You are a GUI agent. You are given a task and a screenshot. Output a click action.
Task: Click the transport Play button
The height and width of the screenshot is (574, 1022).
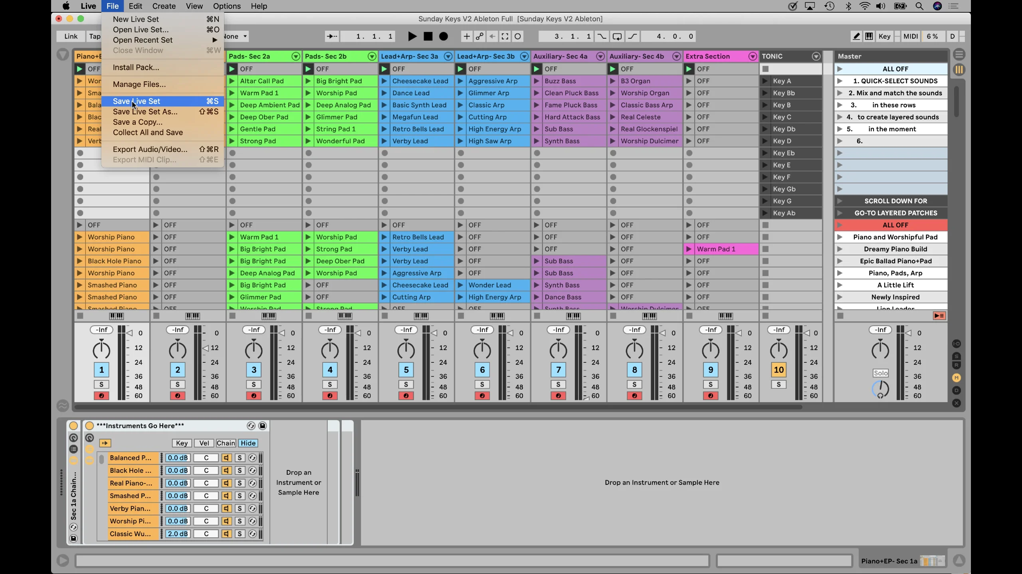[412, 36]
